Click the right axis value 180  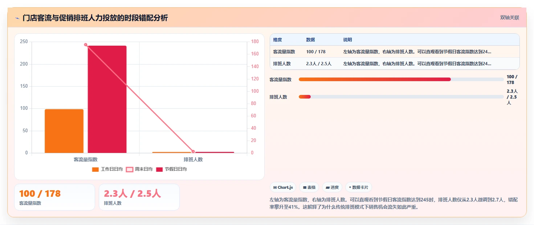255,42
